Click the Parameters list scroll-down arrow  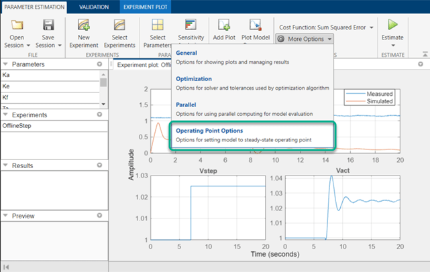[103, 104]
